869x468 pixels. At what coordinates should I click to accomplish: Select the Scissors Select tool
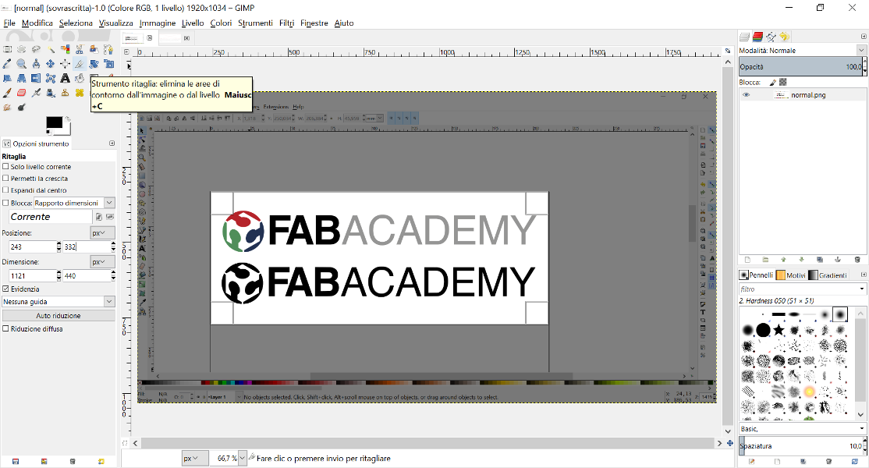(x=80, y=49)
